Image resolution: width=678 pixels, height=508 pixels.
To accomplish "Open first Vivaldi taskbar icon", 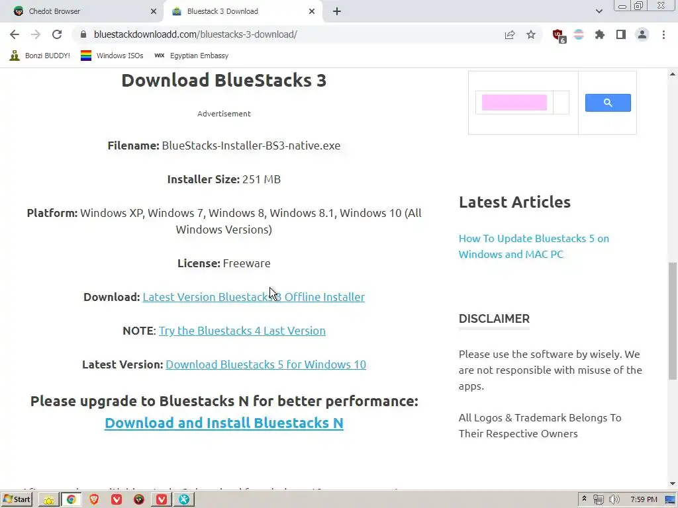I will (117, 500).
